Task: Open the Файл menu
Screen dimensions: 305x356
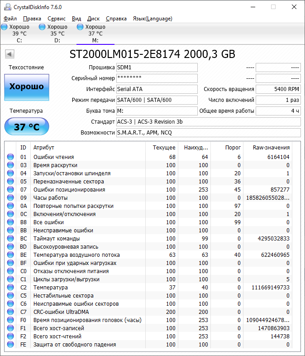Action: point(10,19)
